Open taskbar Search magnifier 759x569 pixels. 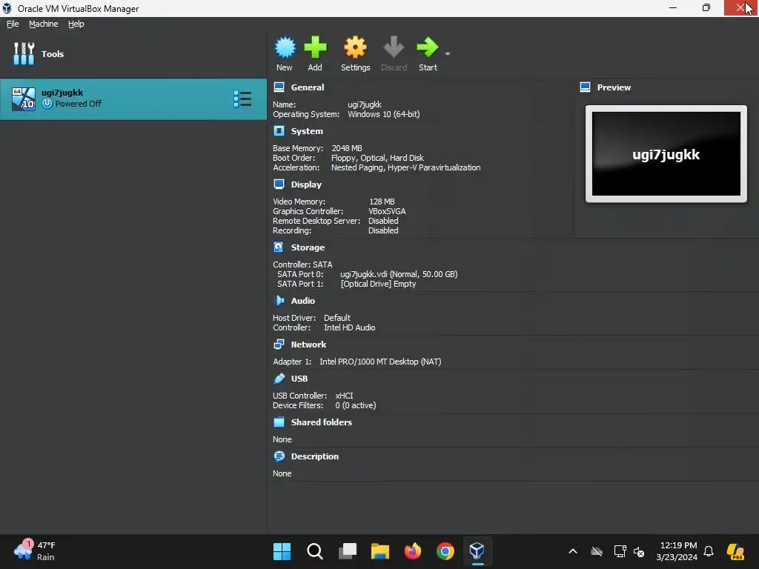coord(314,551)
